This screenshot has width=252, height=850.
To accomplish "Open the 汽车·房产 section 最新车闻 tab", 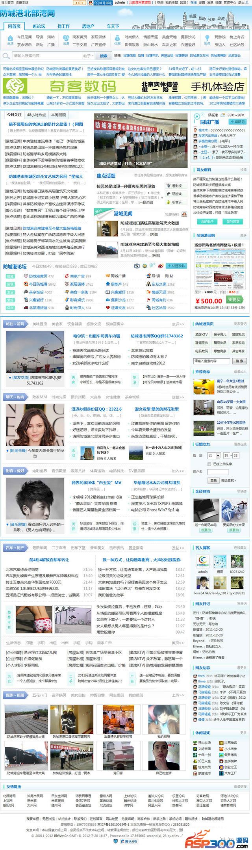I will (40, 548).
